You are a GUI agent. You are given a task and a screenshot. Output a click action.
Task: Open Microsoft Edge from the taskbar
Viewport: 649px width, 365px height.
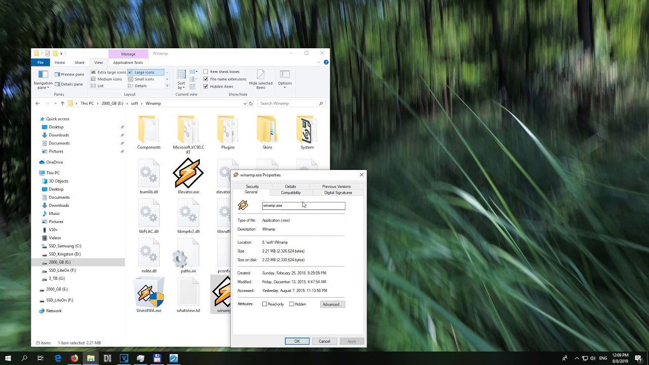[58, 358]
